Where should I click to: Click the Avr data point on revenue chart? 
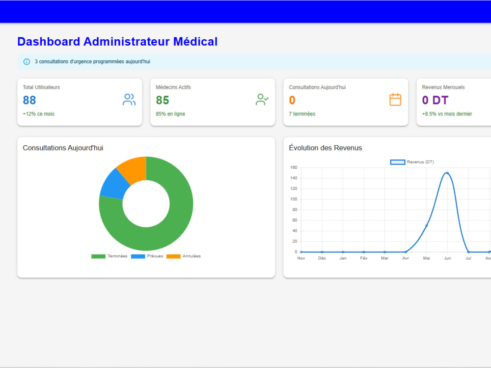[406, 252]
